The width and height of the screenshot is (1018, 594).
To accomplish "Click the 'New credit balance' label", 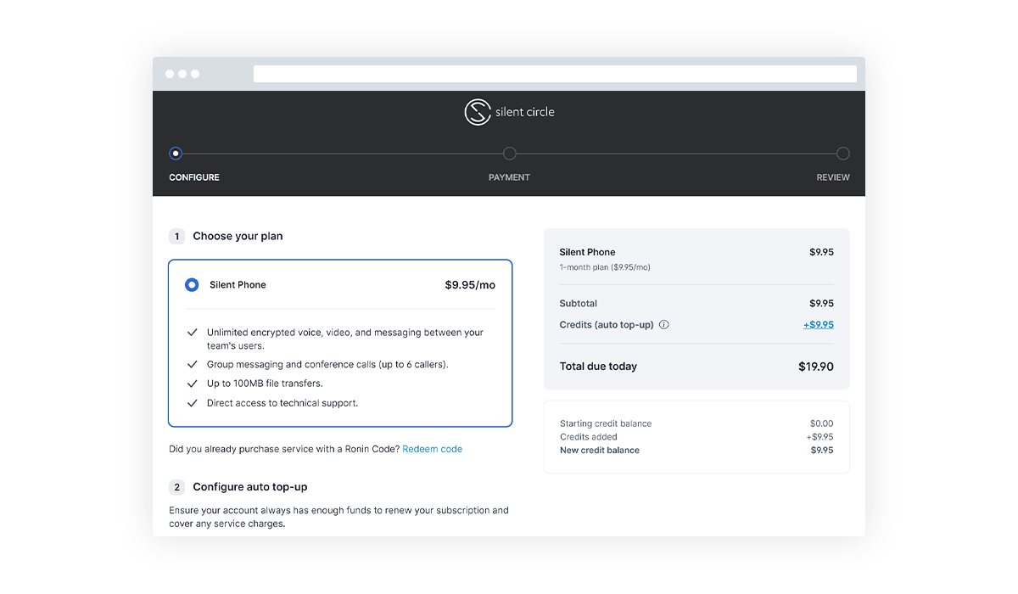I will (600, 451).
